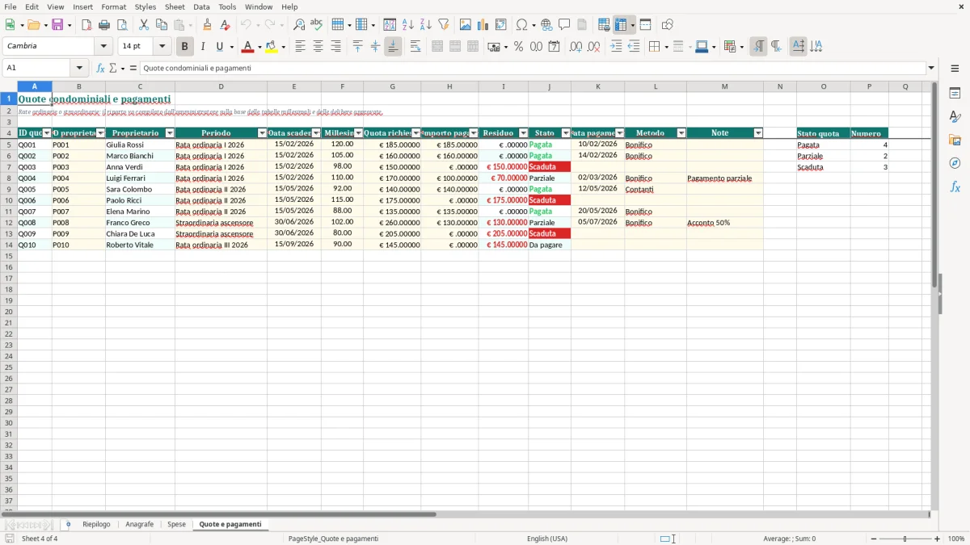The height and width of the screenshot is (545, 970).
Task: Click the Sort Descending icon
Action: click(426, 25)
